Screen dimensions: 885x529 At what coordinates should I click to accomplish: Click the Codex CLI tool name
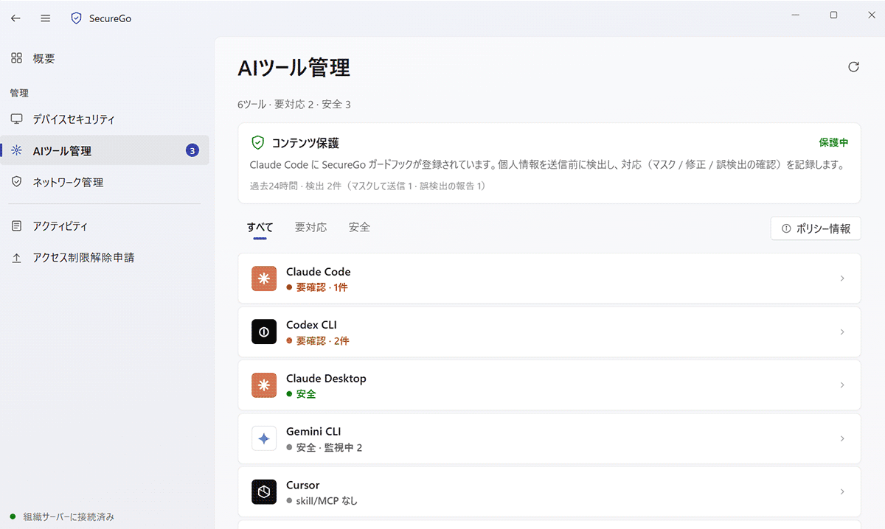[311, 325]
